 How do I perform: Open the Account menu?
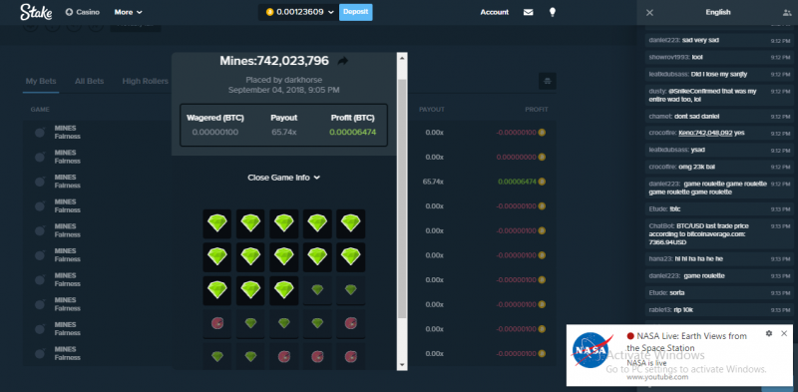(x=494, y=12)
